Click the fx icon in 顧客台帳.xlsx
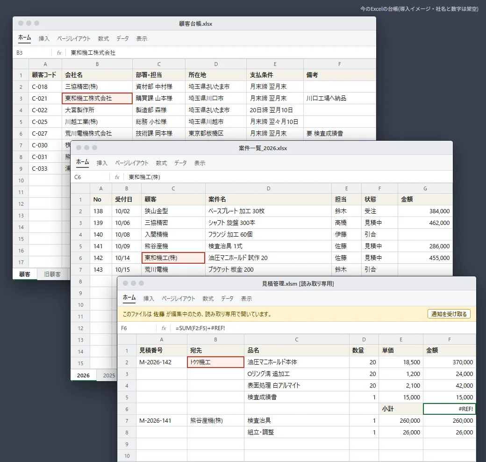 click(x=59, y=53)
